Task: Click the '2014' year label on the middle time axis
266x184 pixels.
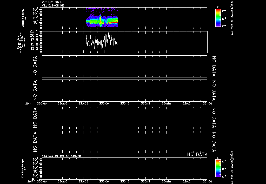Action: [x=28, y=103]
